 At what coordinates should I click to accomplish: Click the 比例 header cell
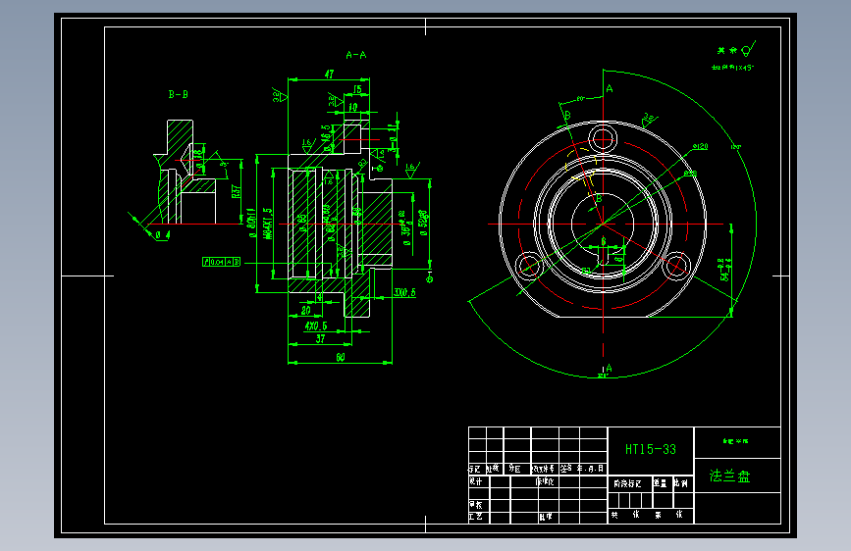coord(681,482)
